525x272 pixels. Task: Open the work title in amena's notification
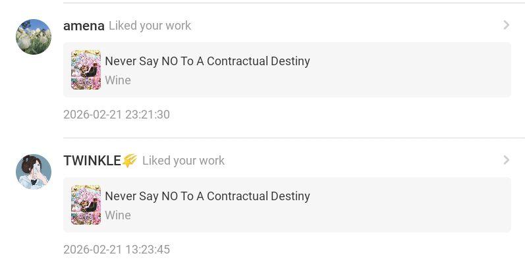click(x=207, y=61)
